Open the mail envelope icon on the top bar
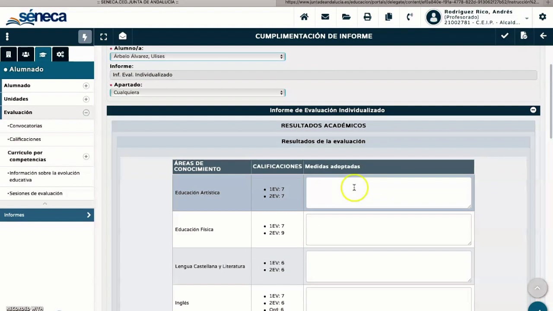The width and height of the screenshot is (553, 311). (325, 16)
